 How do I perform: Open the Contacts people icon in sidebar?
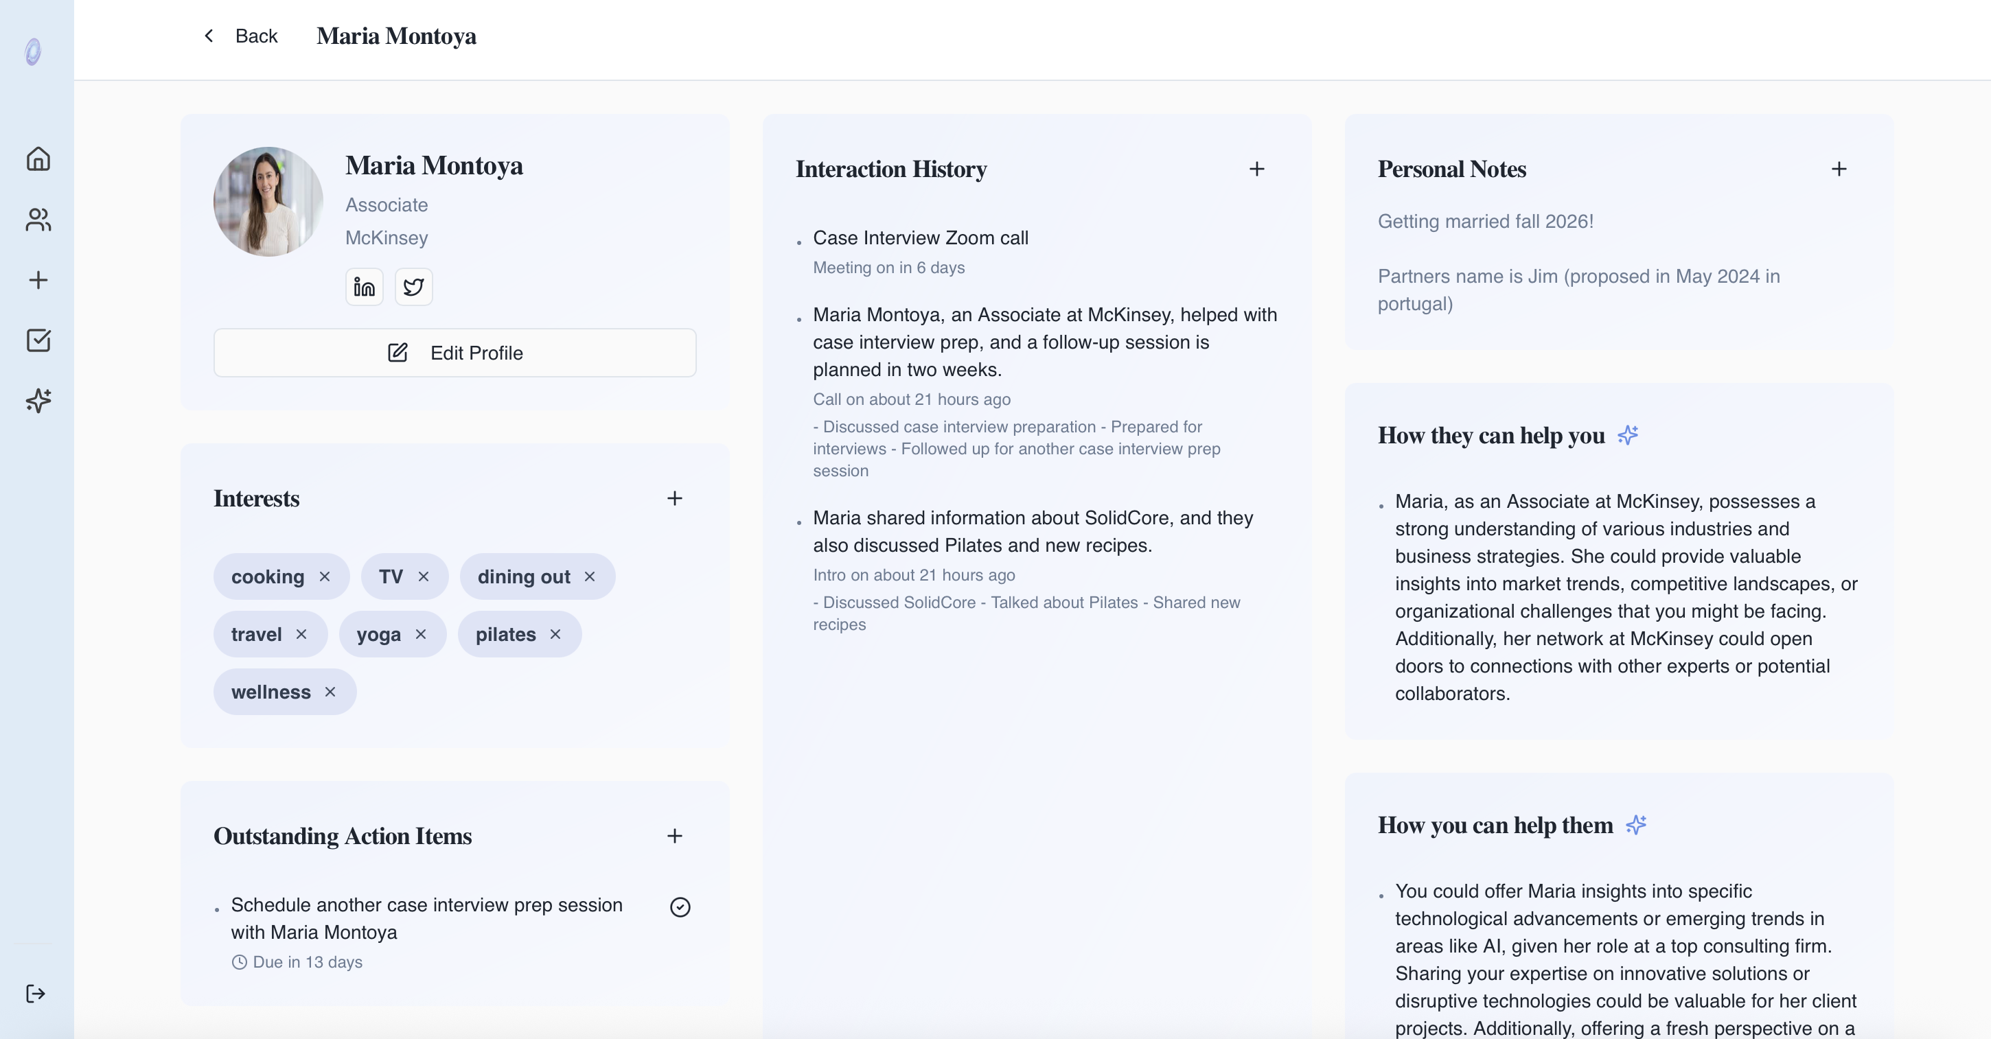[38, 220]
